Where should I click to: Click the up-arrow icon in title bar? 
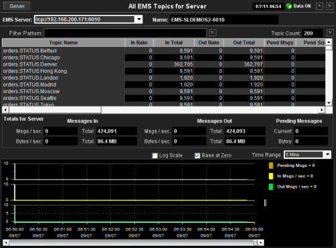(319, 6)
